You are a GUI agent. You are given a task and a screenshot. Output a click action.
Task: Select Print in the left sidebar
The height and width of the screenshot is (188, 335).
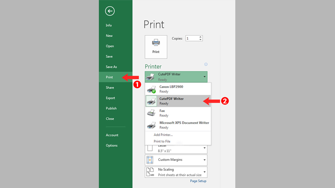click(109, 77)
